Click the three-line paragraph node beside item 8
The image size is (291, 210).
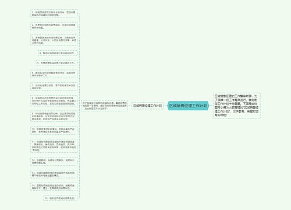pos(105,106)
